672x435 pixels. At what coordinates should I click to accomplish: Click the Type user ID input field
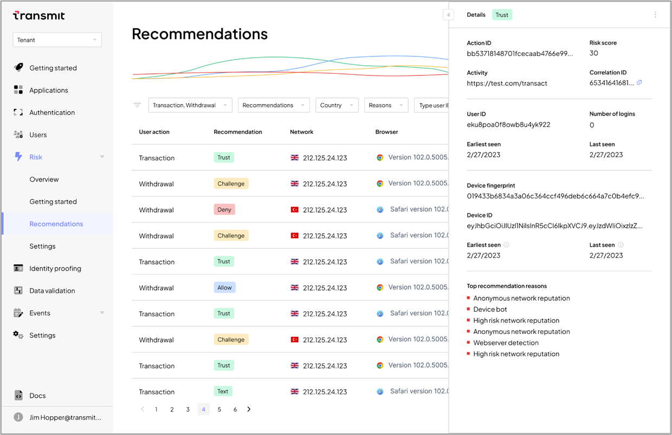click(432, 105)
